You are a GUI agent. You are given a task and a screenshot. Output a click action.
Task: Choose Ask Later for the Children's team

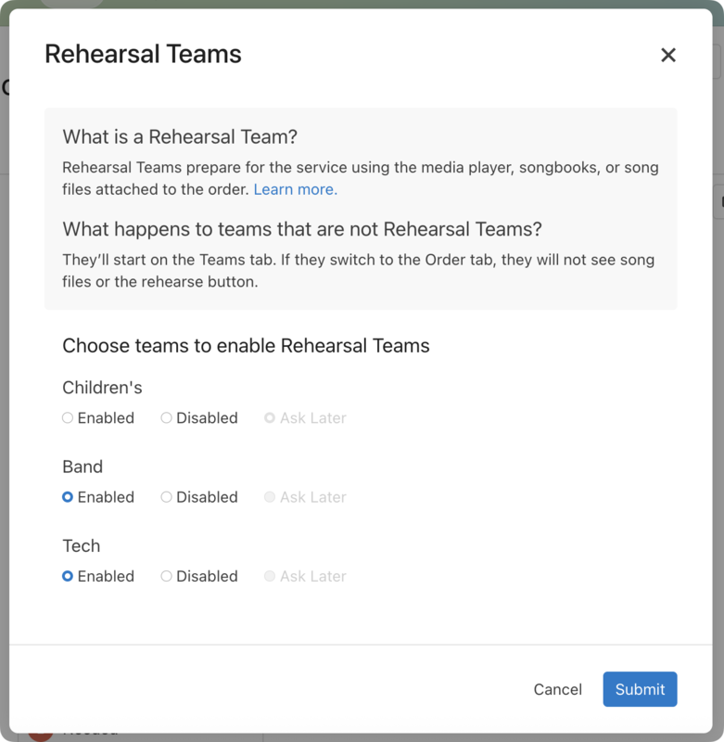(x=269, y=417)
